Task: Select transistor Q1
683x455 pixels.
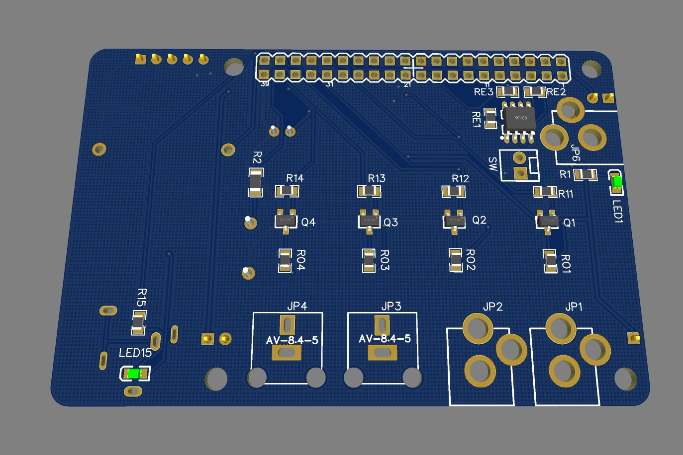Action: coord(547,221)
